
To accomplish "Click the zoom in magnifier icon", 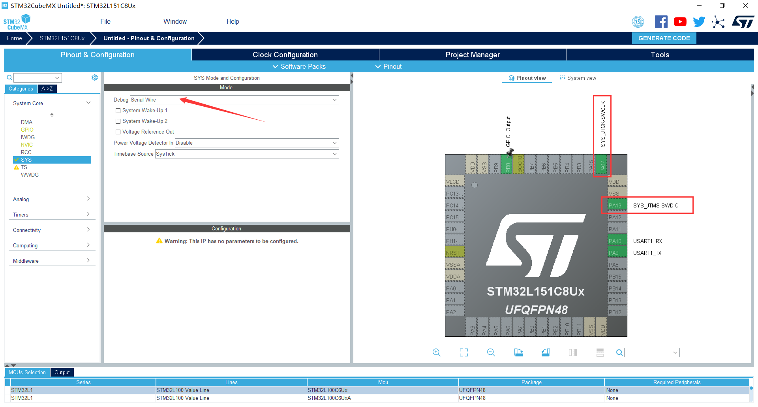I will tap(436, 352).
